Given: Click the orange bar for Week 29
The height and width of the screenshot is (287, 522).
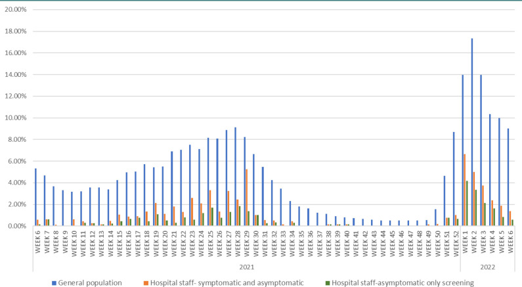Looking at the screenshot, I should pyautogui.click(x=246, y=198).
